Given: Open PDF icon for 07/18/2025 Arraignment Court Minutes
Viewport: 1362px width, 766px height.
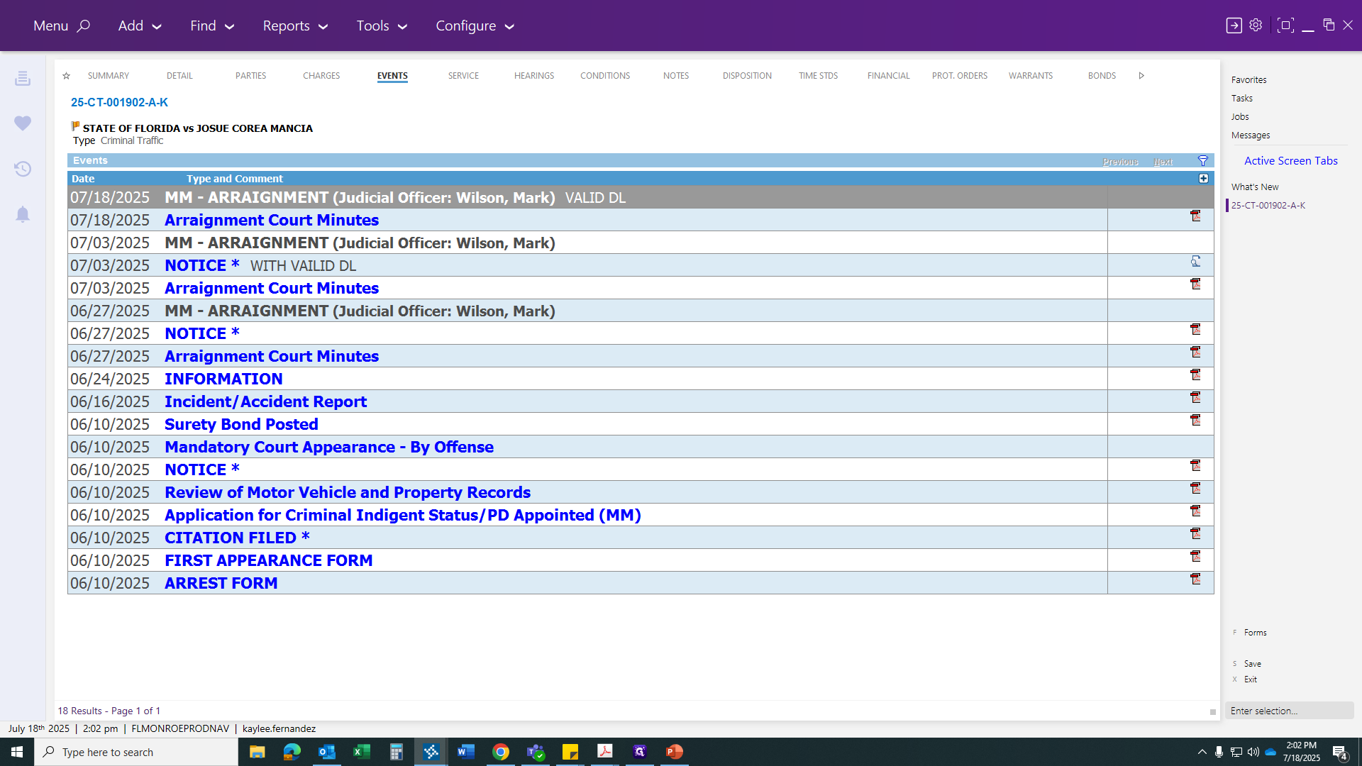Looking at the screenshot, I should click(1195, 216).
